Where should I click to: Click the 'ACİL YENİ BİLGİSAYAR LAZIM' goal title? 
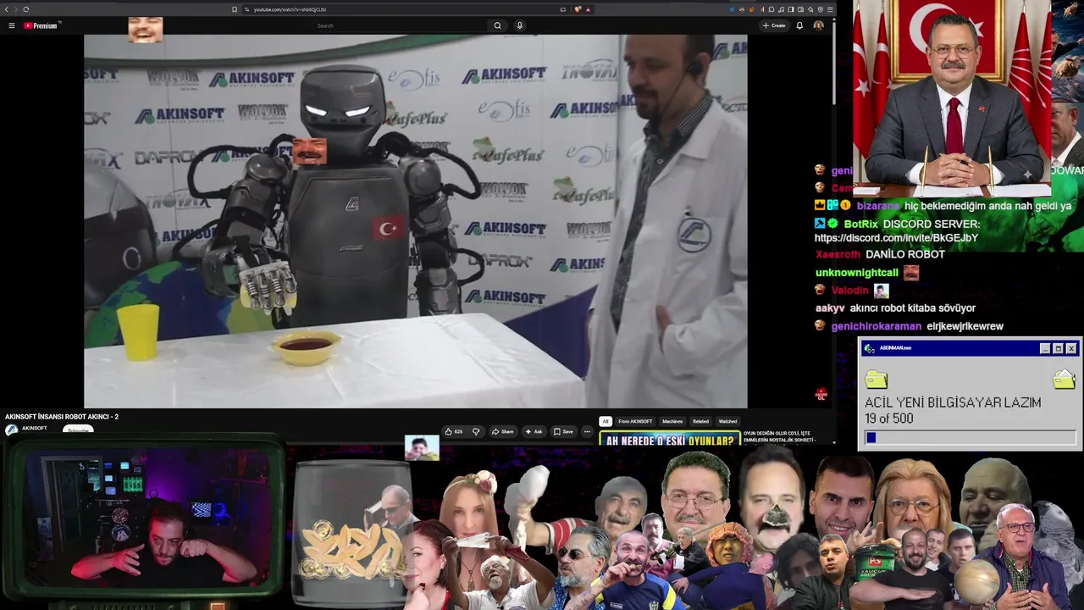click(x=953, y=402)
